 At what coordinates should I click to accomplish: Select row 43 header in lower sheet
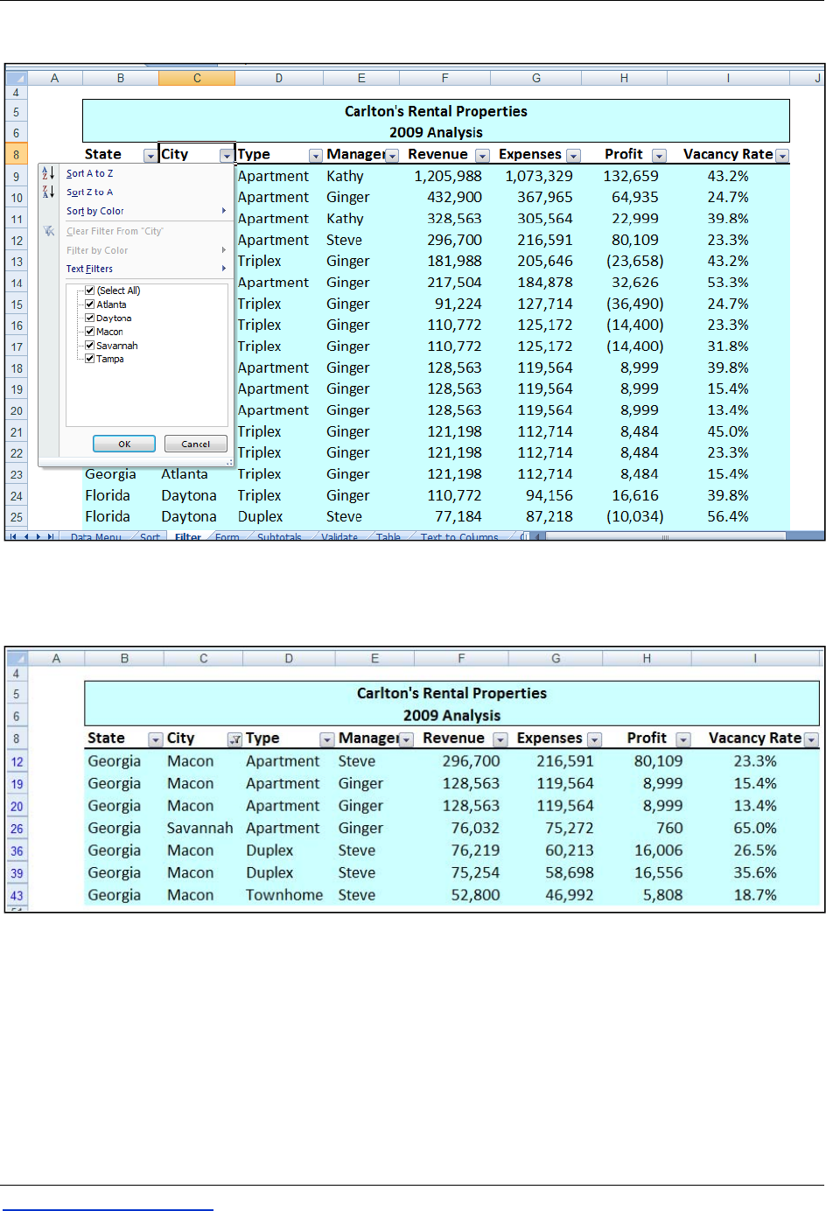(x=17, y=895)
